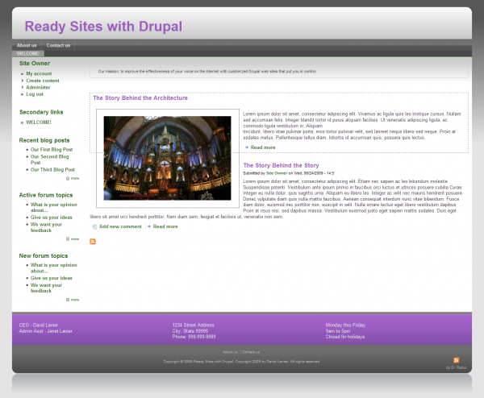Click the more icon under Recent blog posts
The height and width of the screenshot is (398, 484).
click(68, 178)
